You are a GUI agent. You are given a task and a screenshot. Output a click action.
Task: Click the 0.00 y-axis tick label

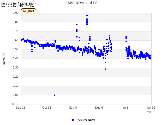click(16, 95)
